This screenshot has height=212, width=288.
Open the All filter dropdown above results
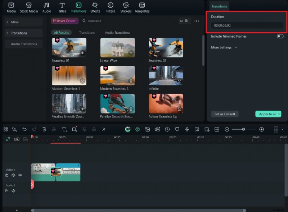(185, 21)
